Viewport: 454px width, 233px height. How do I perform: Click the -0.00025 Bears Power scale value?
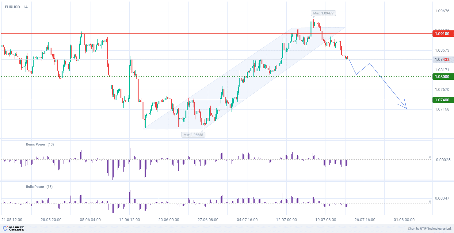(443, 160)
